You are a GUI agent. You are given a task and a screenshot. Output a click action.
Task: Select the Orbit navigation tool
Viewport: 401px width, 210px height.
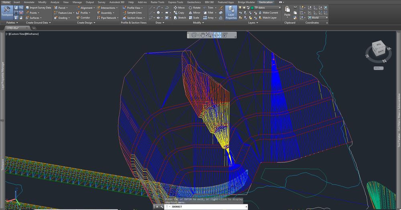tap(217, 35)
